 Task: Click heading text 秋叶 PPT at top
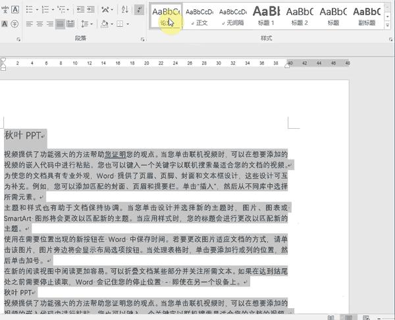(22, 135)
